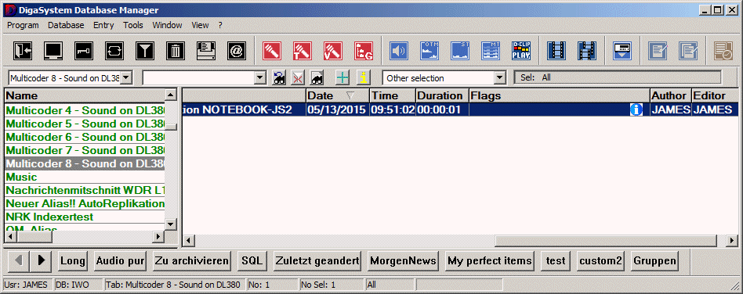Open the Tools menu

pyautogui.click(x=133, y=25)
